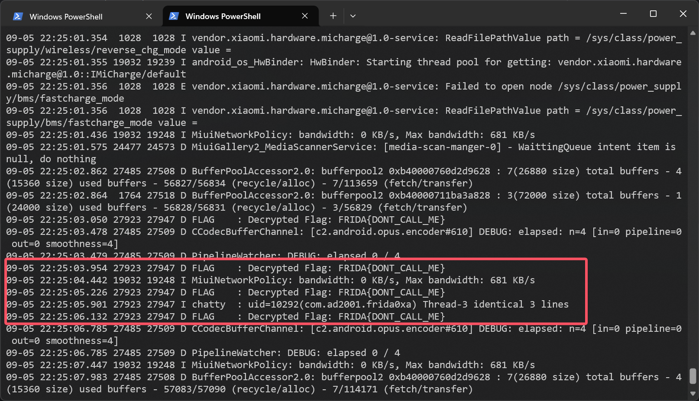Click first ReadFilePathValue line at 22:25:01.354
Viewport: 699px width, 401px height.
click(343, 44)
